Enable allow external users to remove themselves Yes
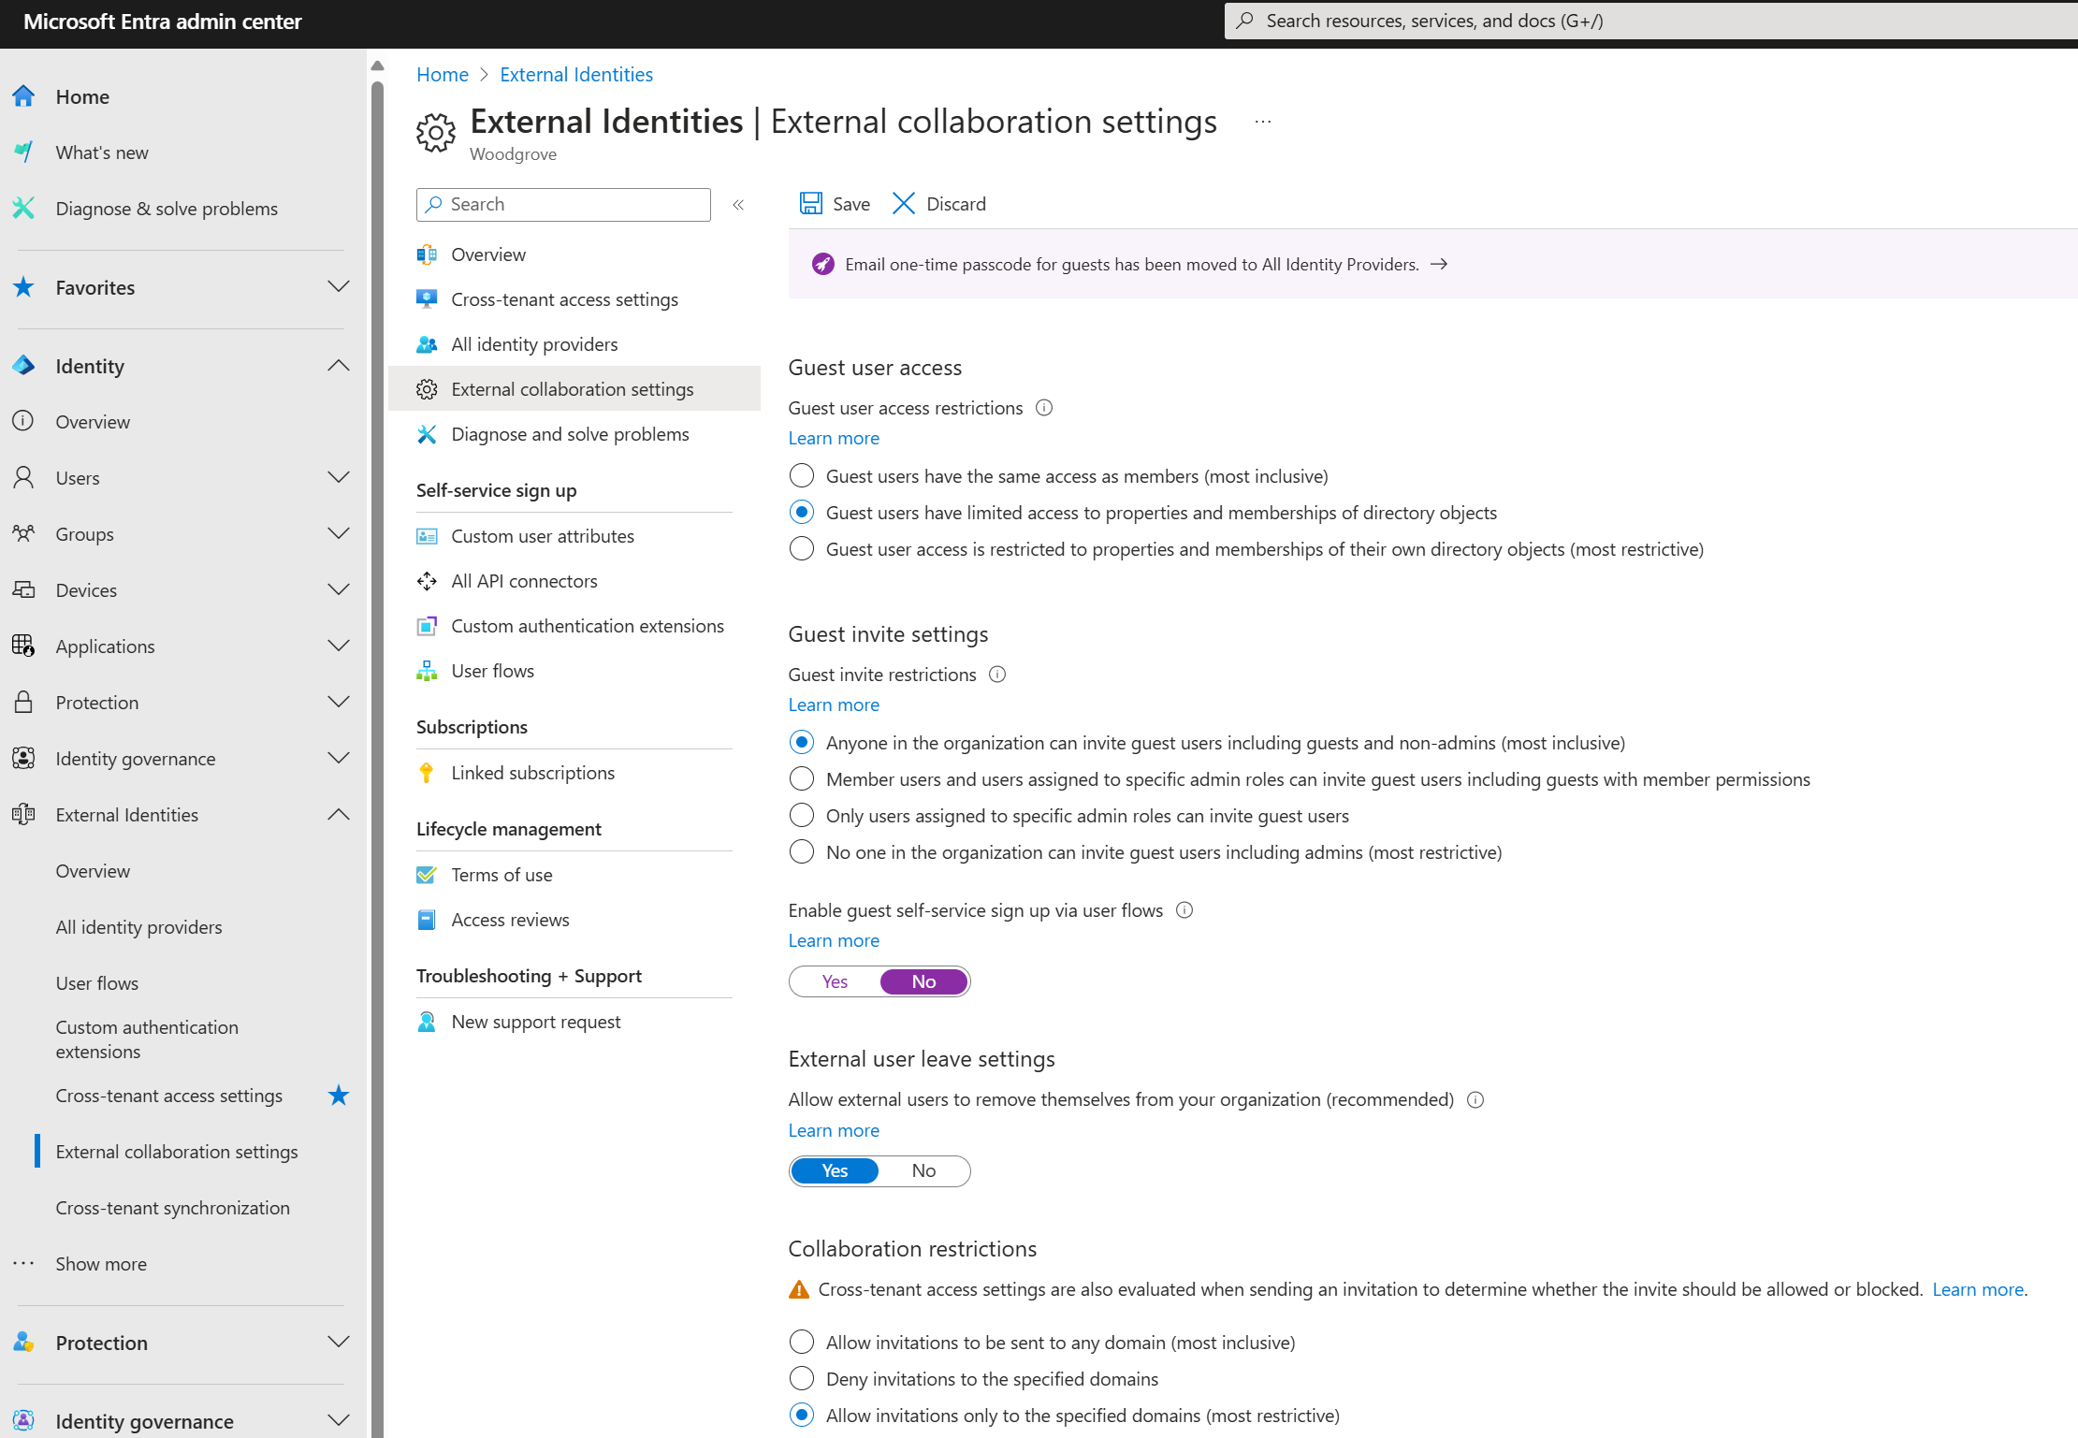 pos(834,1169)
